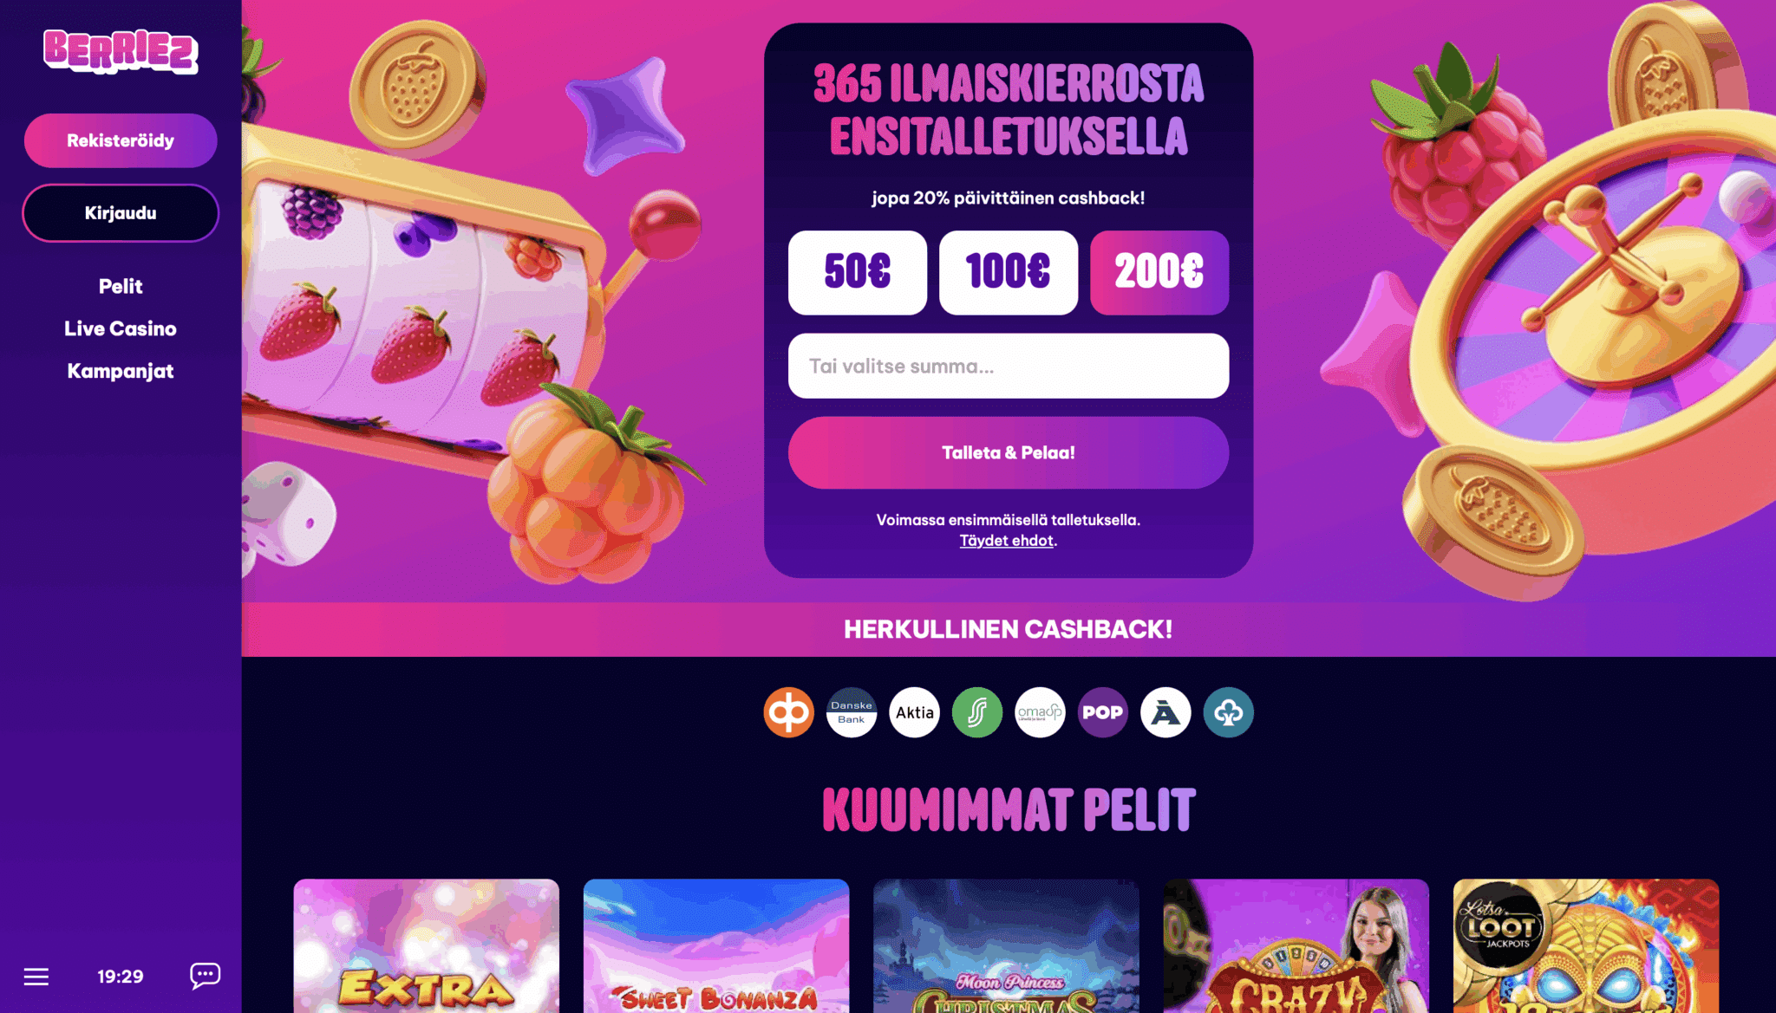Click the Berriez logo
This screenshot has width=1776, height=1013.
coord(121,51)
